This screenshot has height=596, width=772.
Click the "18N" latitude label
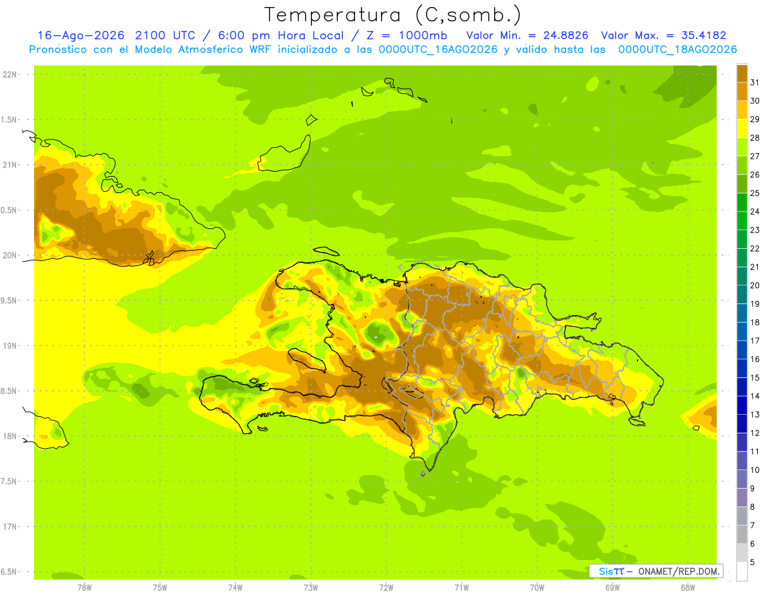10,437
